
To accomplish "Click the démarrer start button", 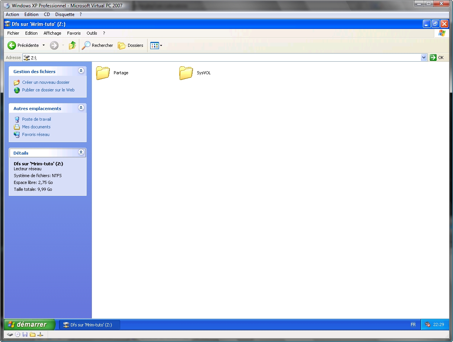I will coord(29,325).
